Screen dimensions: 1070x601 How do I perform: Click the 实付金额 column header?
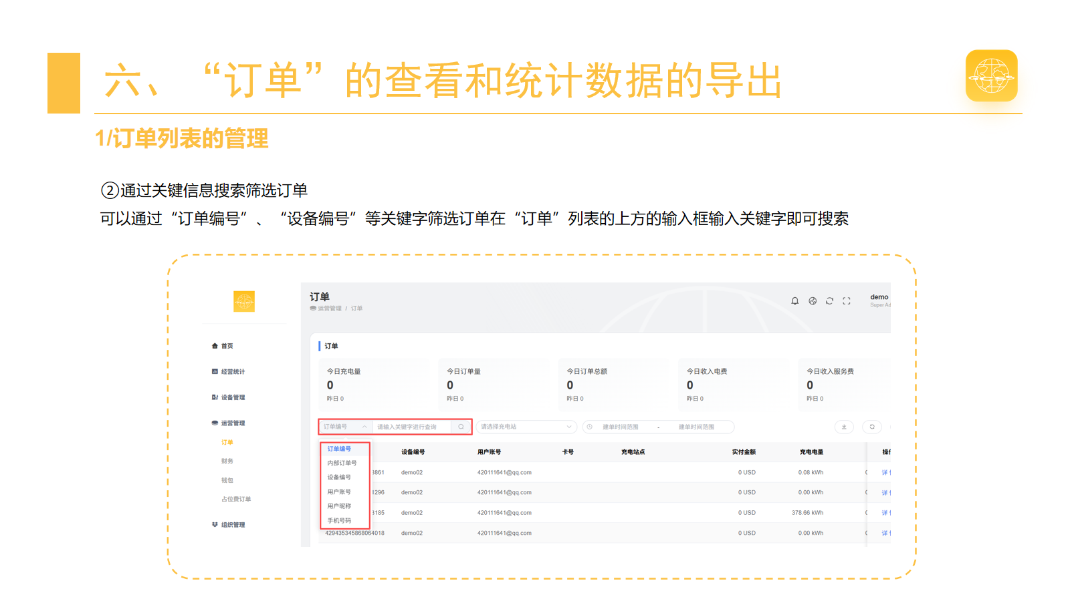[x=744, y=452]
